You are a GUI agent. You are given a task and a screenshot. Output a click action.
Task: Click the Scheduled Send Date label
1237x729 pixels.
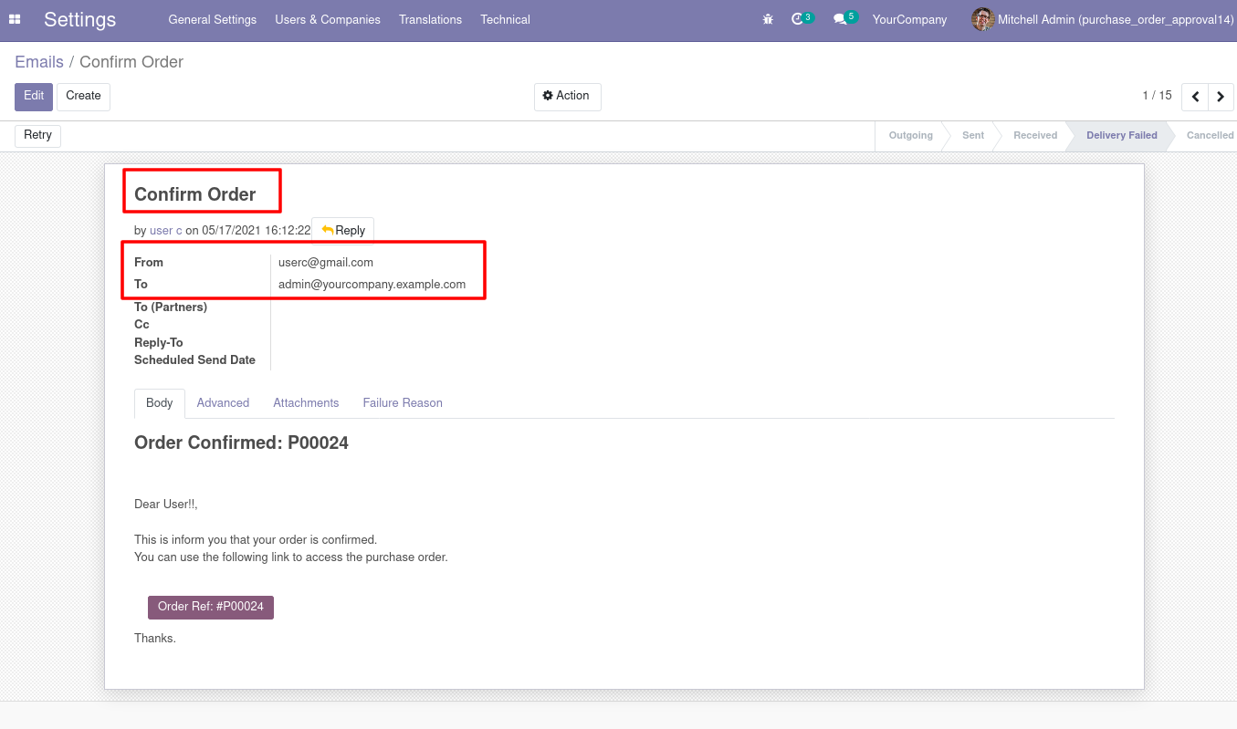point(194,360)
